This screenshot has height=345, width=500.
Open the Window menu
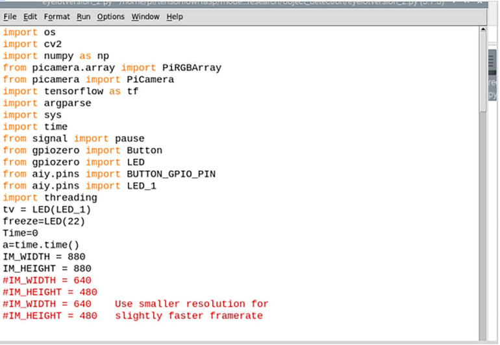(x=144, y=16)
